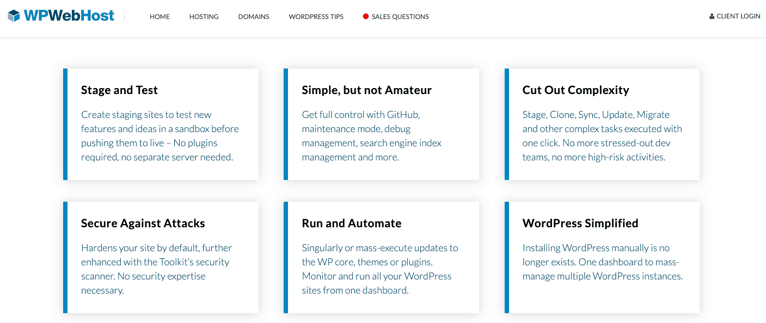Click the red dot before Sales Questions
This screenshot has width=766, height=323.
pyautogui.click(x=366, y=17)
